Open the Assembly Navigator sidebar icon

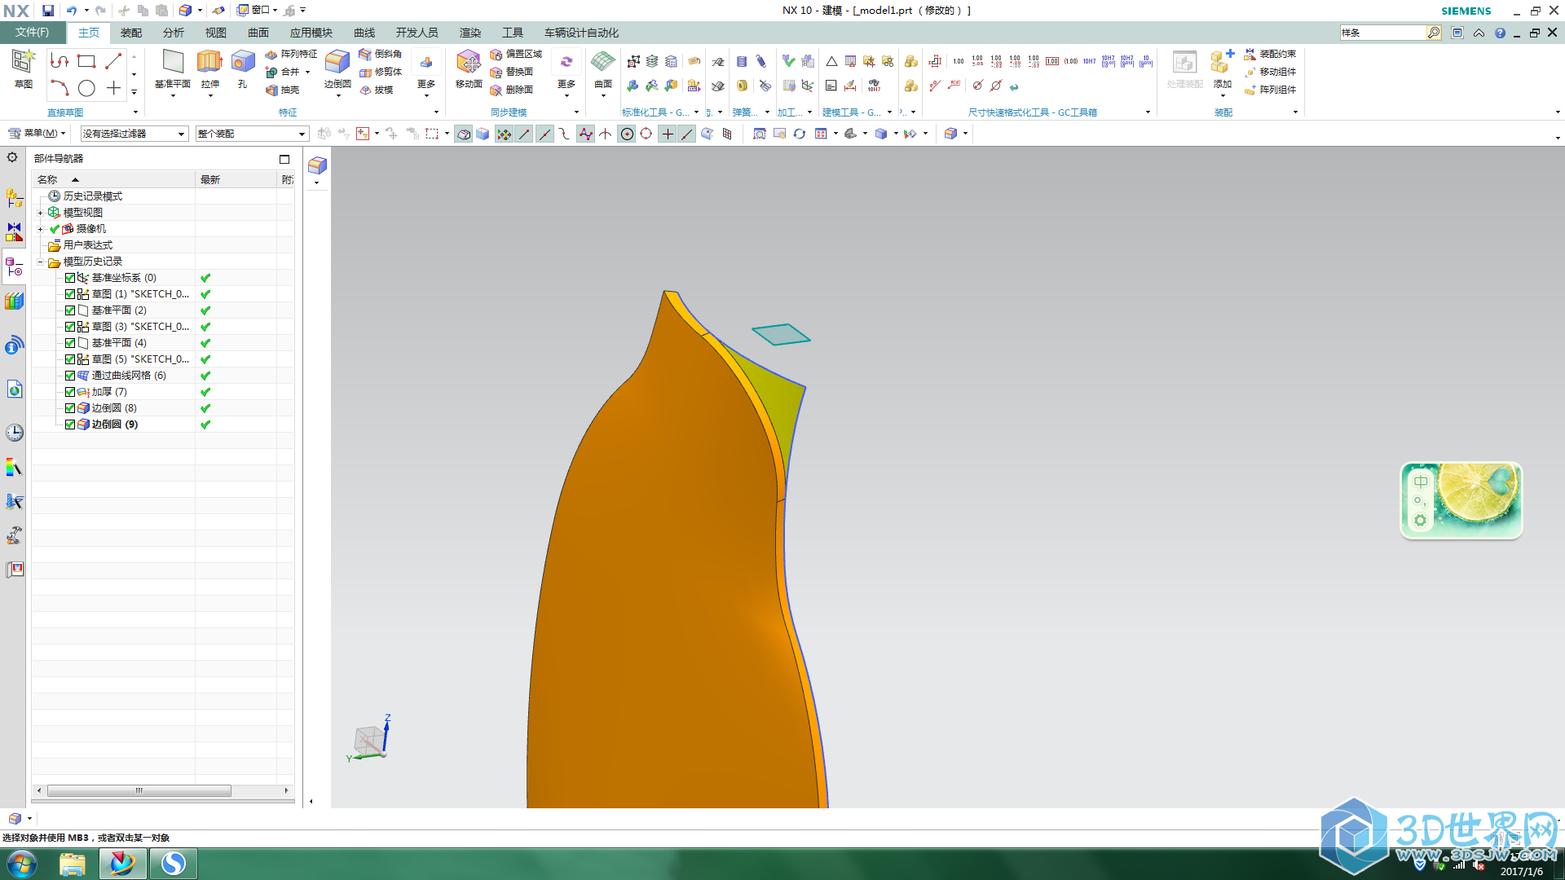click(x=14, y=198)
